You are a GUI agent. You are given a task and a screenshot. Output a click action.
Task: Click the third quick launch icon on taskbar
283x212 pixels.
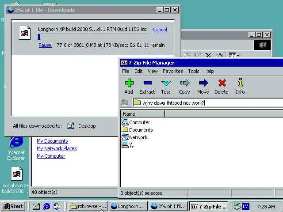click(57, 206)
